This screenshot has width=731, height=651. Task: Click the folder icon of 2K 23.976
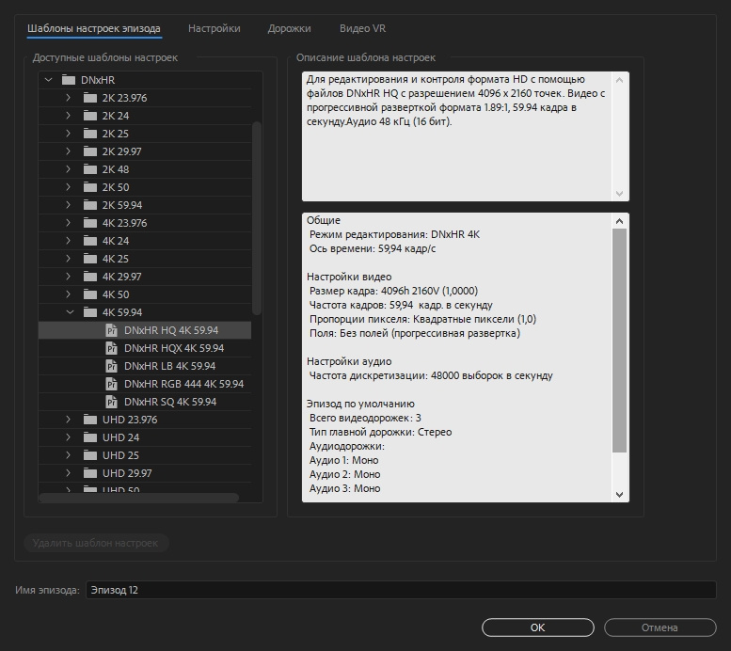[x=90, y=98]
